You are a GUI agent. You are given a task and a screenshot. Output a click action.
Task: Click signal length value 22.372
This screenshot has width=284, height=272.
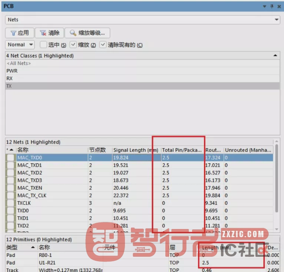click(121, 196)
